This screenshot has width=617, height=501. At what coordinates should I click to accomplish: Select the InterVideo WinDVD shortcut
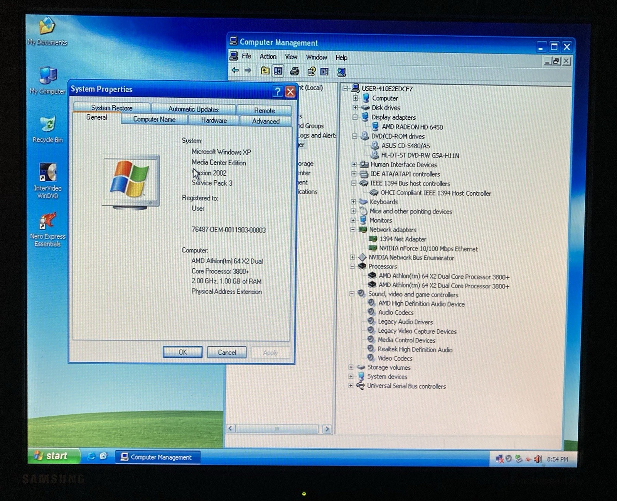(48, 181)
